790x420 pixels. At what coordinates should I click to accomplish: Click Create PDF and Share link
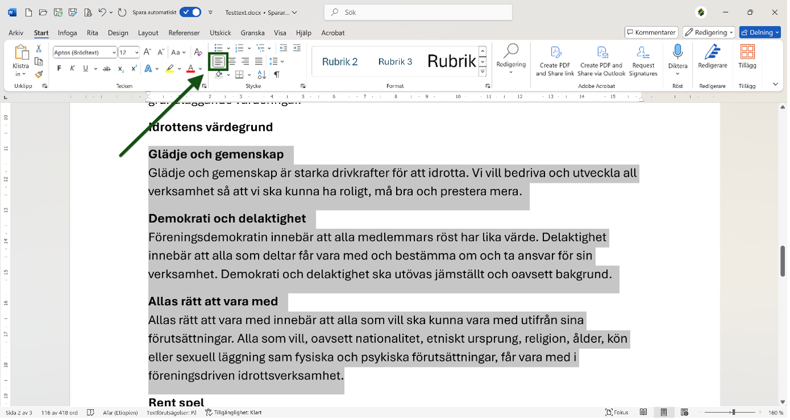[555, 61]
